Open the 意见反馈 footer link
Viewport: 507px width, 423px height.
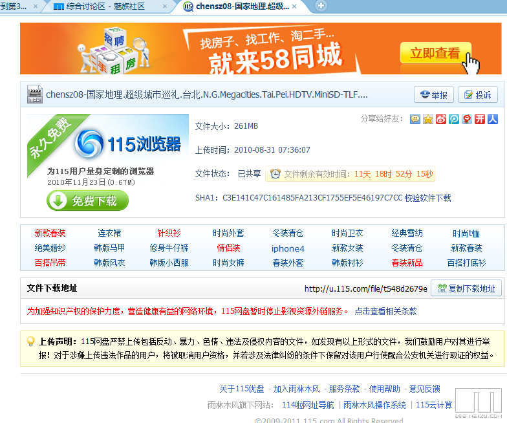pyautogui.click(x=424, y=389)
